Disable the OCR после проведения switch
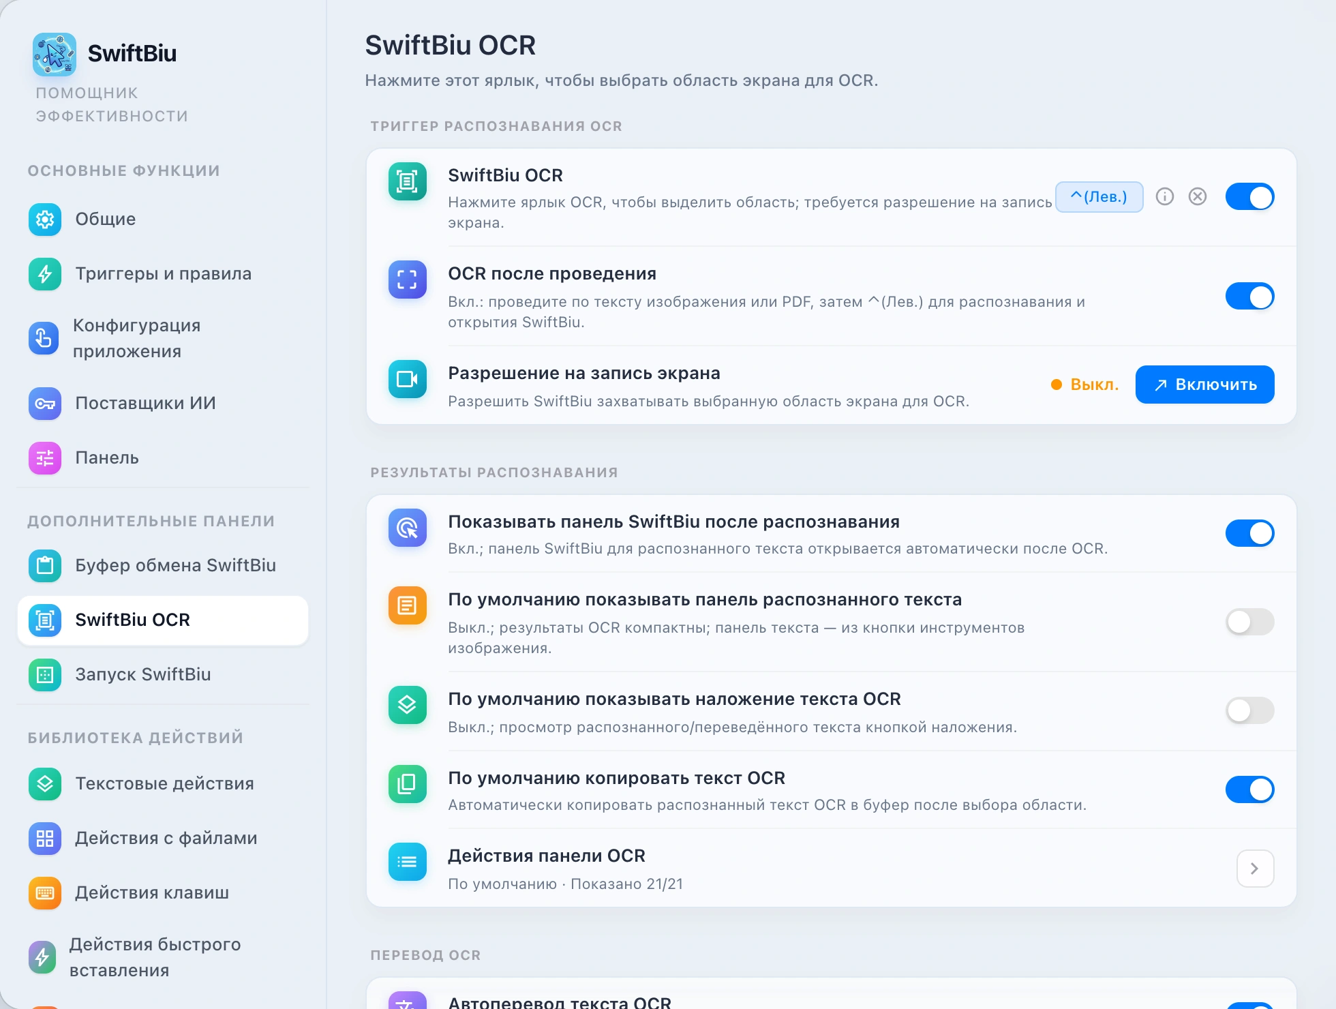Viewport: 1336px width, 1009px height. 1250,297
